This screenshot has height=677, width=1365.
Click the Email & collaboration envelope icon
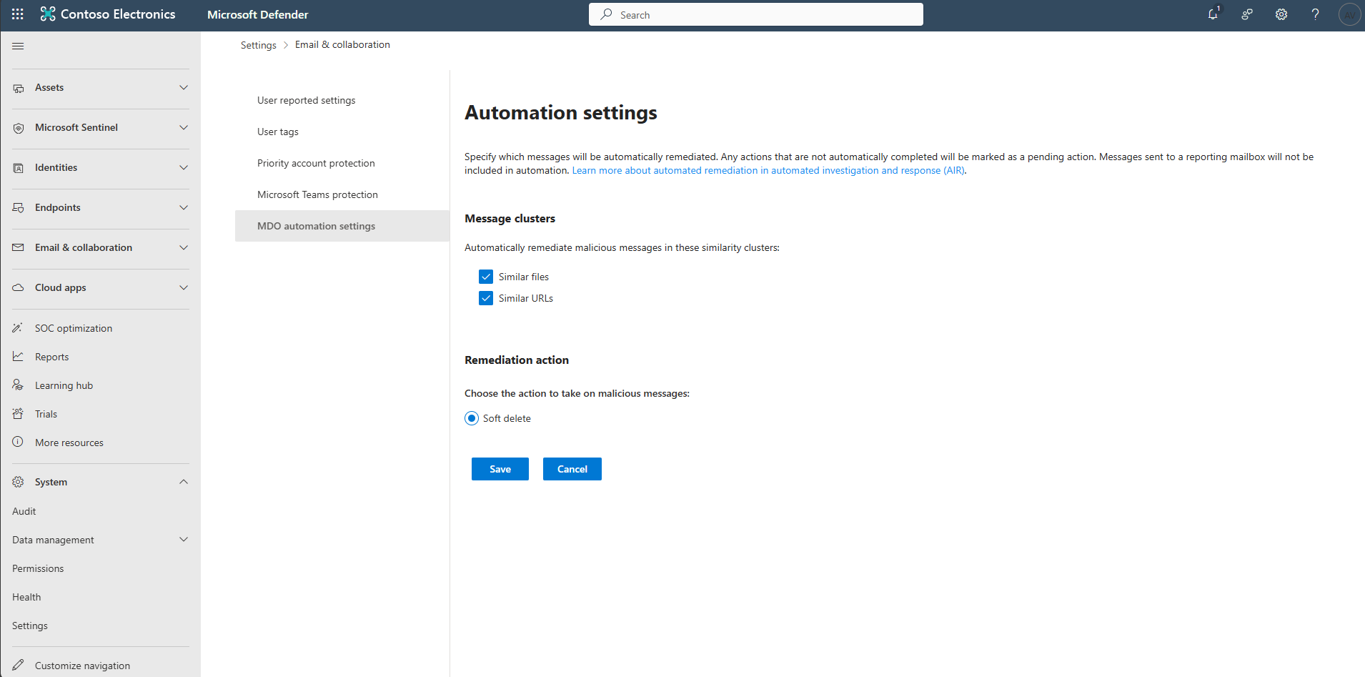click(x=19, y=247)
